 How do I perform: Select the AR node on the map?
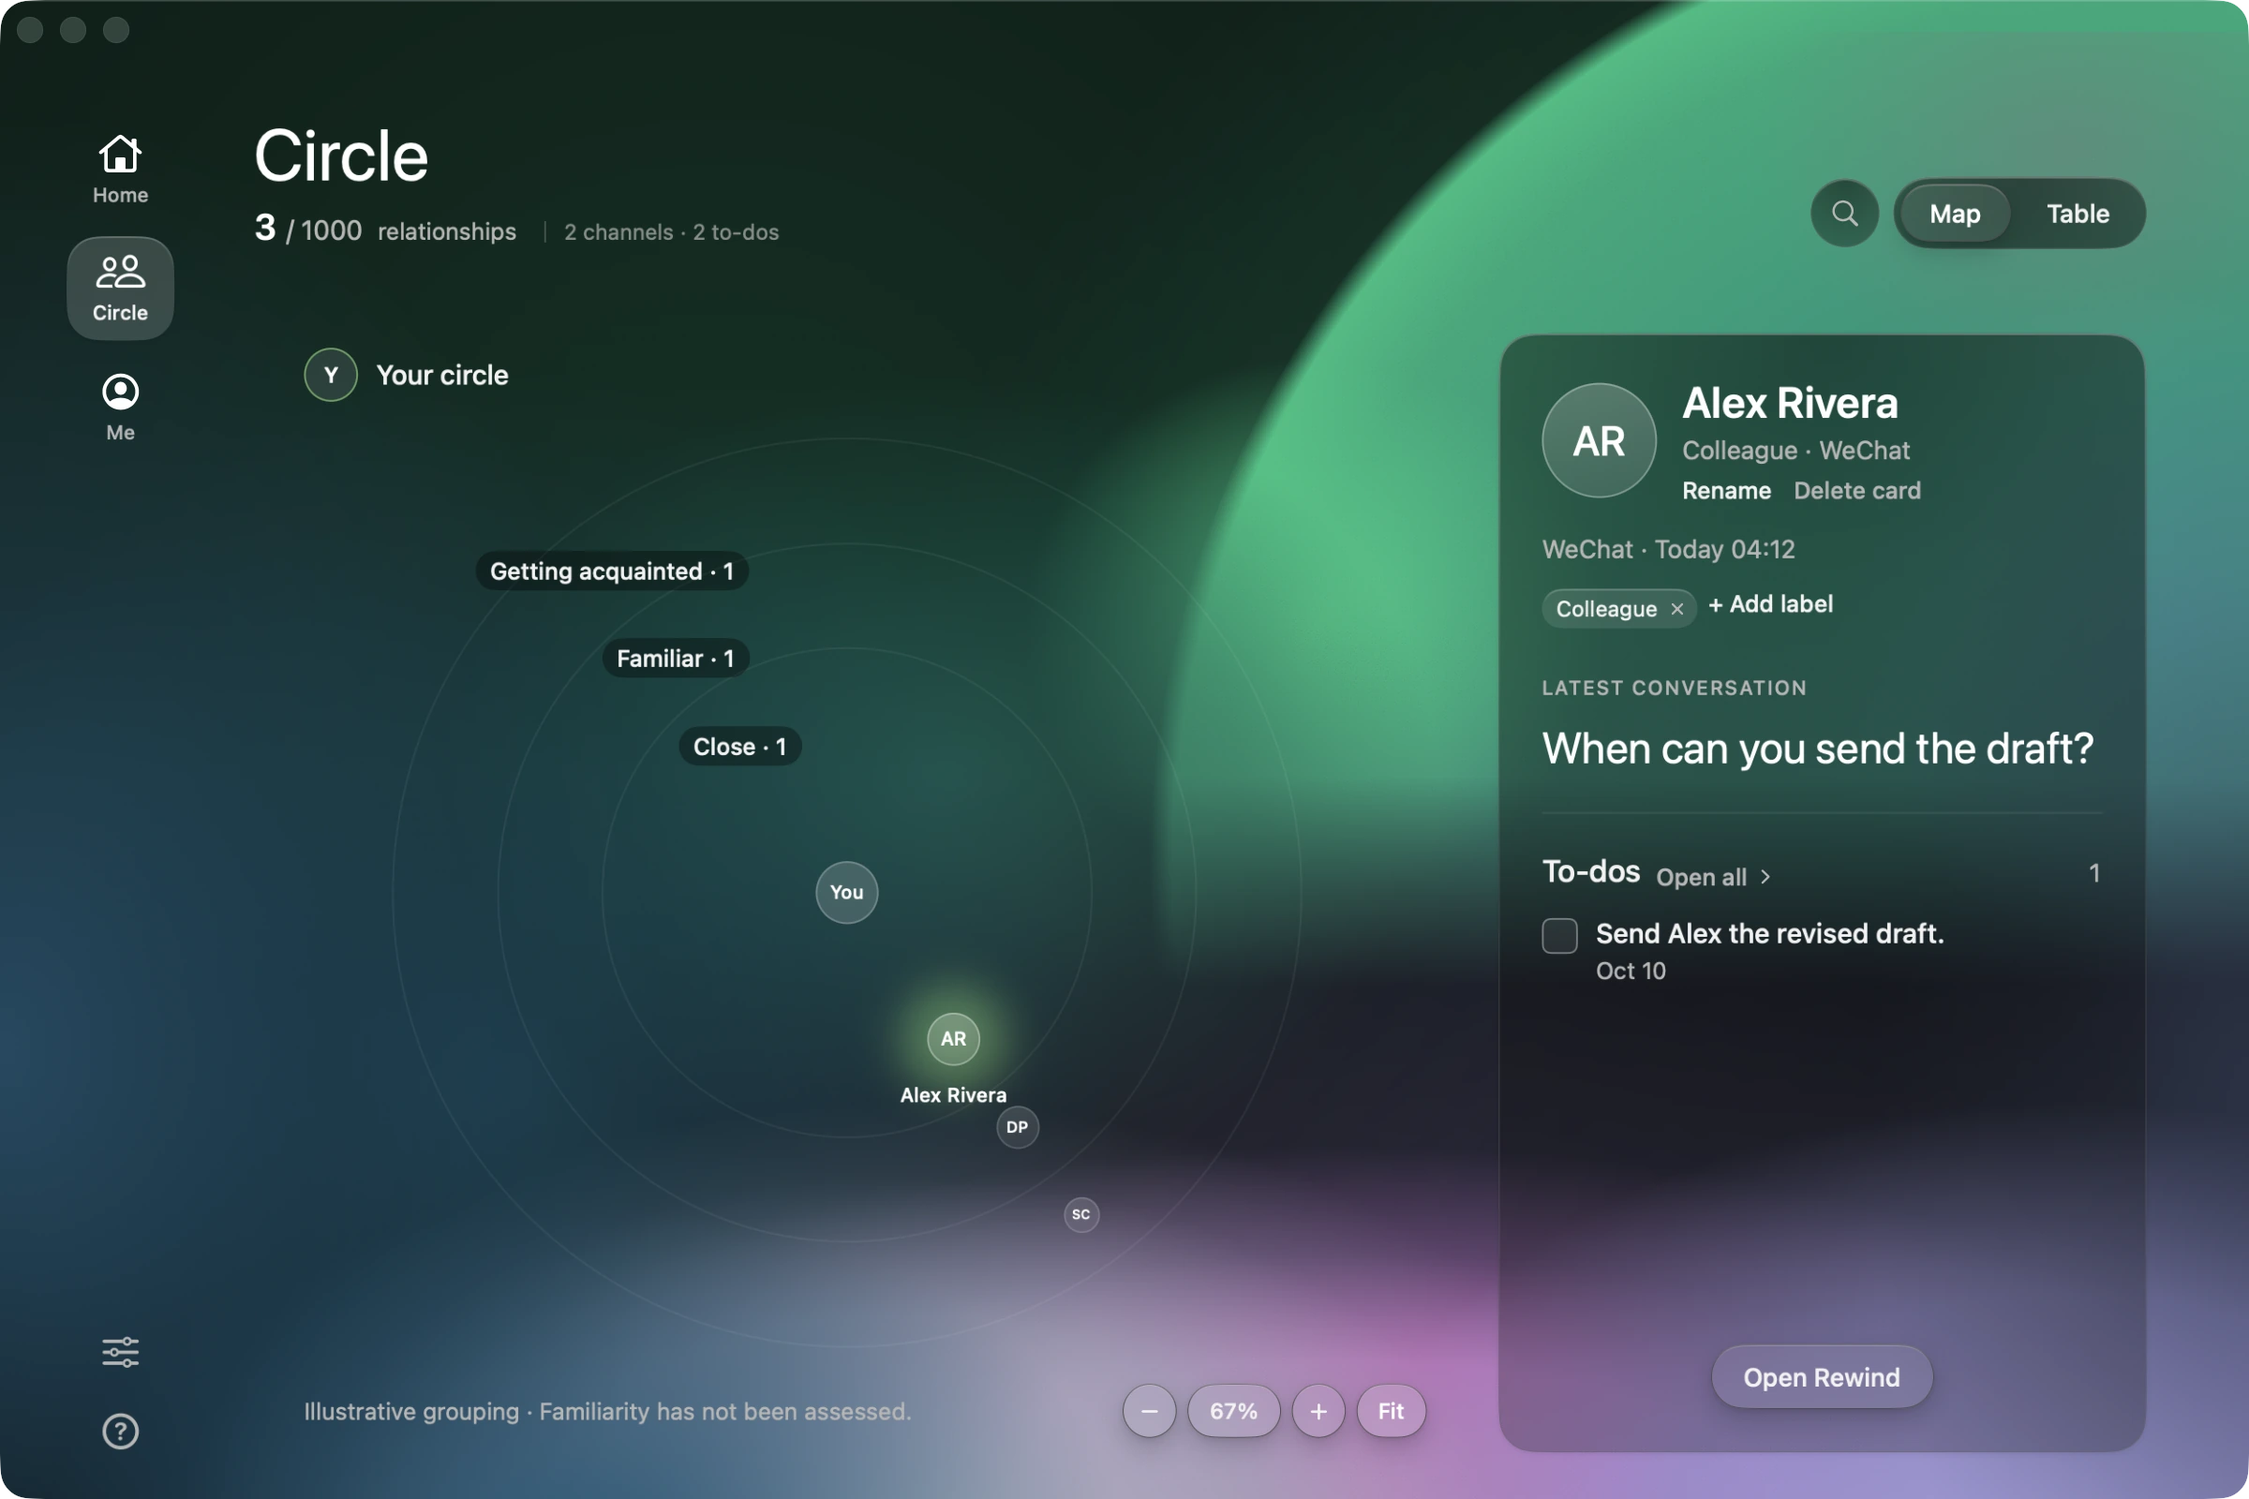[x=953, y=1038]
